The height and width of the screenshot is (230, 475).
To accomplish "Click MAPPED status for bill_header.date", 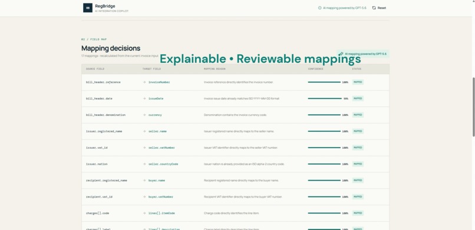I will coord(358,98).
